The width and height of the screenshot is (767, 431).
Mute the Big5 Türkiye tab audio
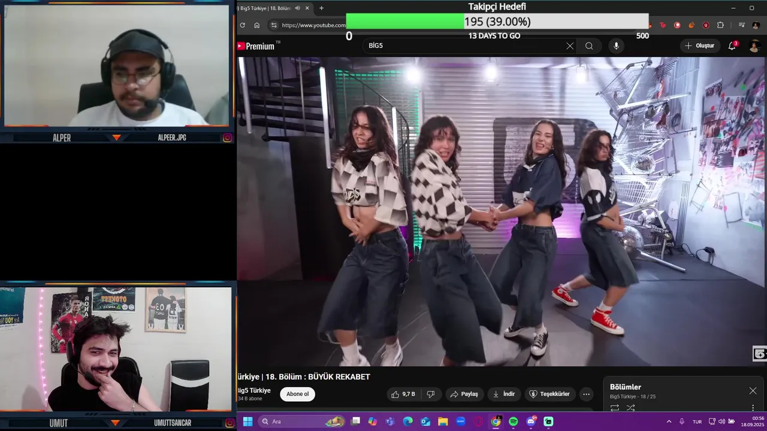click(298, 8)
